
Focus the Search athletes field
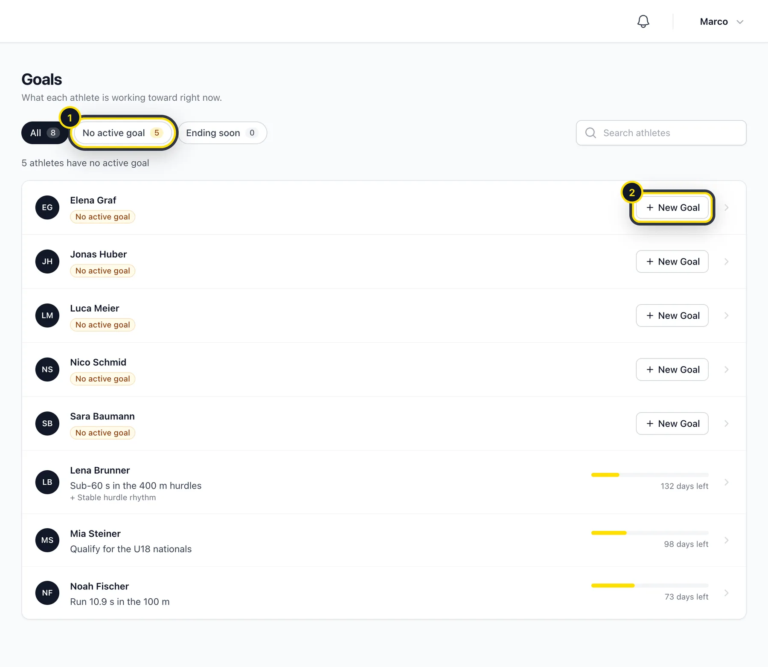661,133
